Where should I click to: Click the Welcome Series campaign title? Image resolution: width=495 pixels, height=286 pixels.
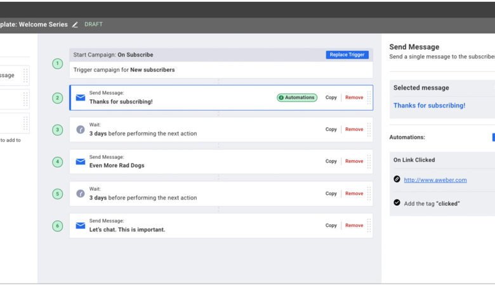pyautogui.click(x=43, y=24)
